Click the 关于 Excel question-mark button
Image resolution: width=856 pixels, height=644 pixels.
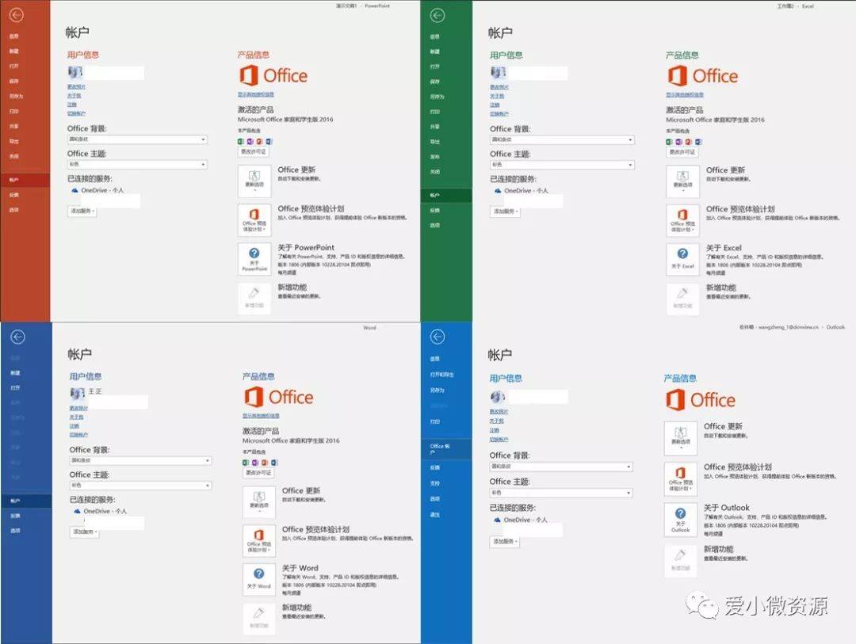[682, 259]
